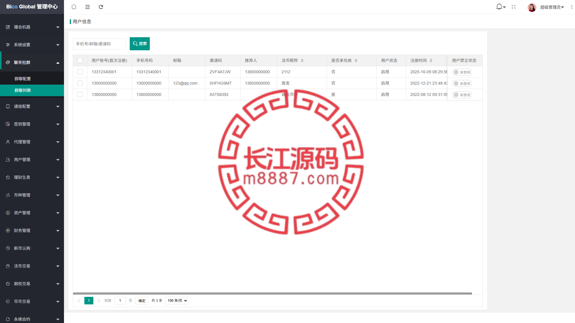
Task: Expand the 系统设置 menu arrow
Action: (58, 45)
